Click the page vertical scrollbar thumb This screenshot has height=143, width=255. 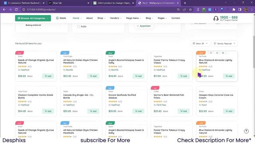click(x=254, y=52)
